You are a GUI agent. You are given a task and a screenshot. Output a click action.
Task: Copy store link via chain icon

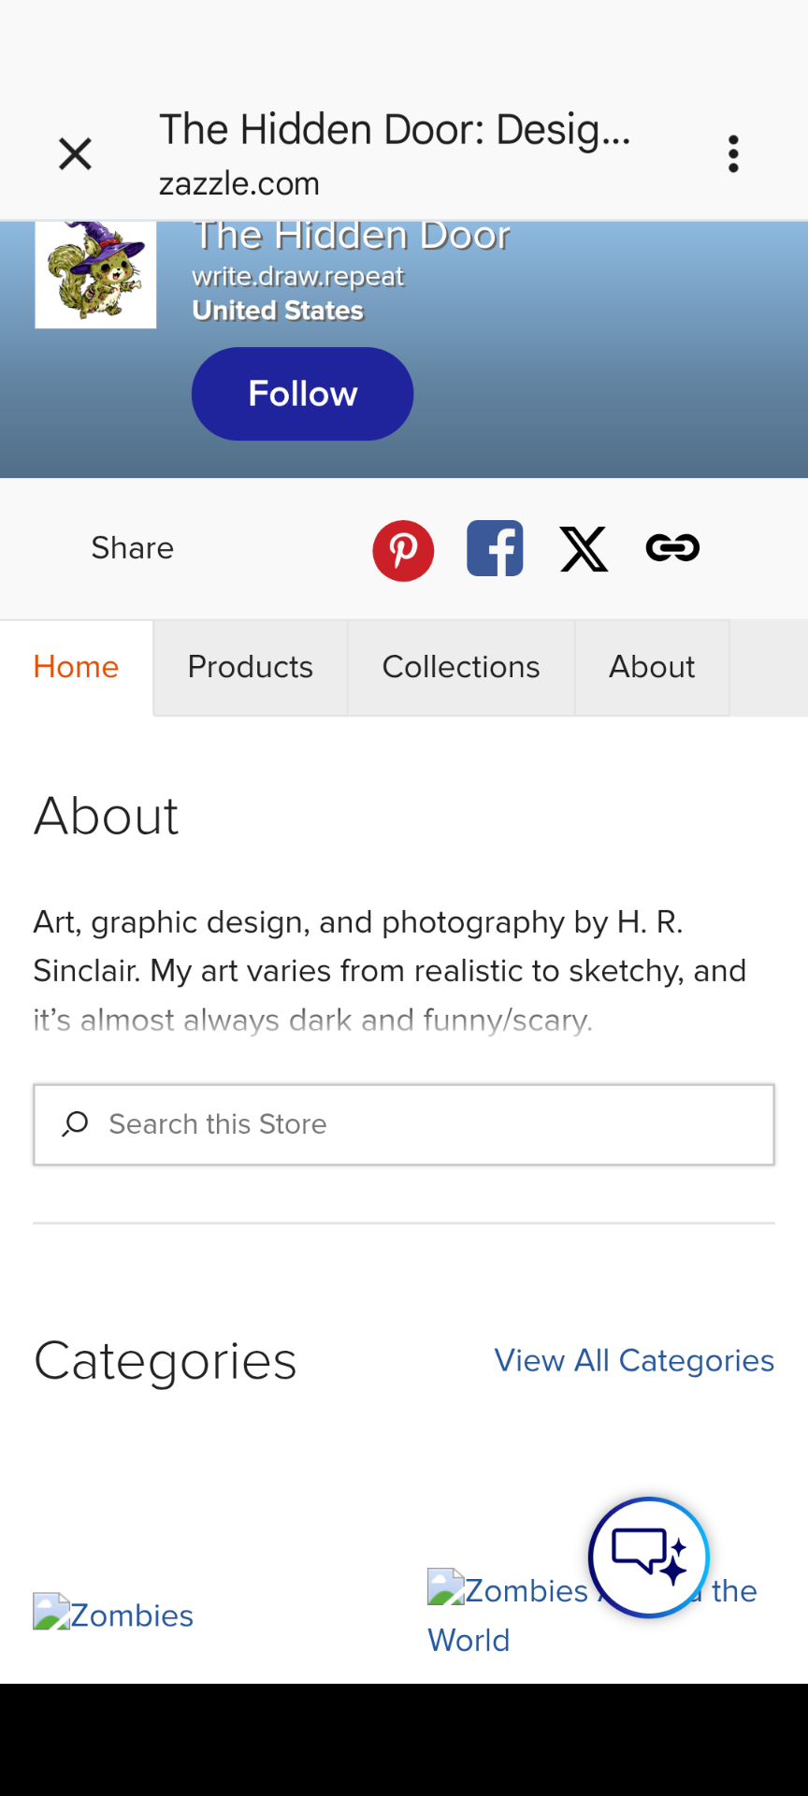tap(672, 548)
